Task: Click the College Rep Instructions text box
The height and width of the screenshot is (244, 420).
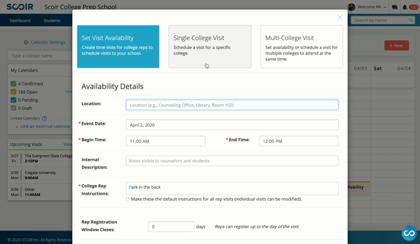Action: coord(232,188)
